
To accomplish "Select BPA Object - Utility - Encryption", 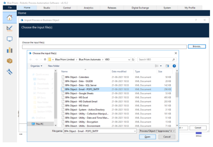I will coord(116,122).
